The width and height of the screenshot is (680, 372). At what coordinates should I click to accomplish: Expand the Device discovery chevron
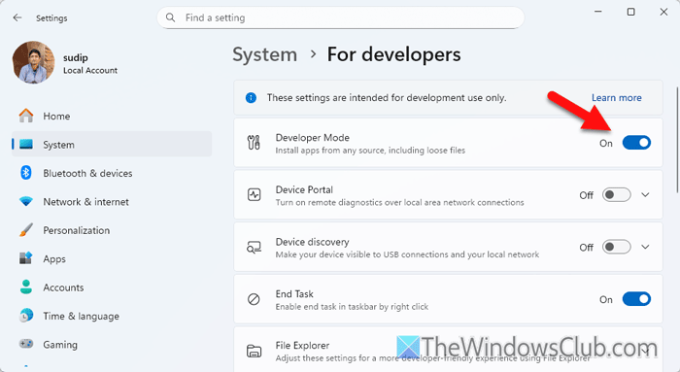(x=645, y=247)
